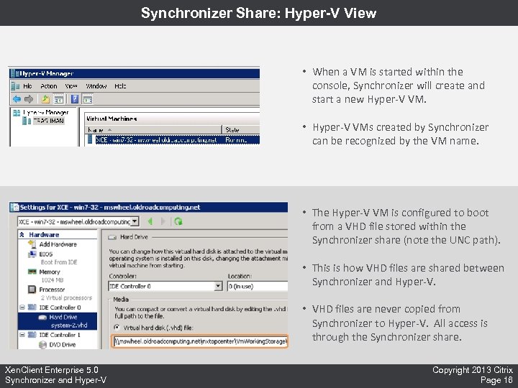Viewport: 518px width, 388px height.
Task: Click the Settings window title bar icon
Action: point(14,207)
